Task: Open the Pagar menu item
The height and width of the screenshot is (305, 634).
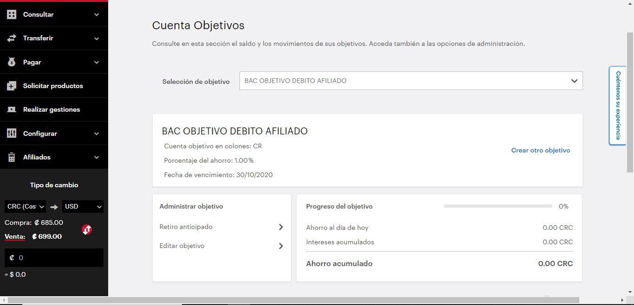Action: click(x=54, y=62)
